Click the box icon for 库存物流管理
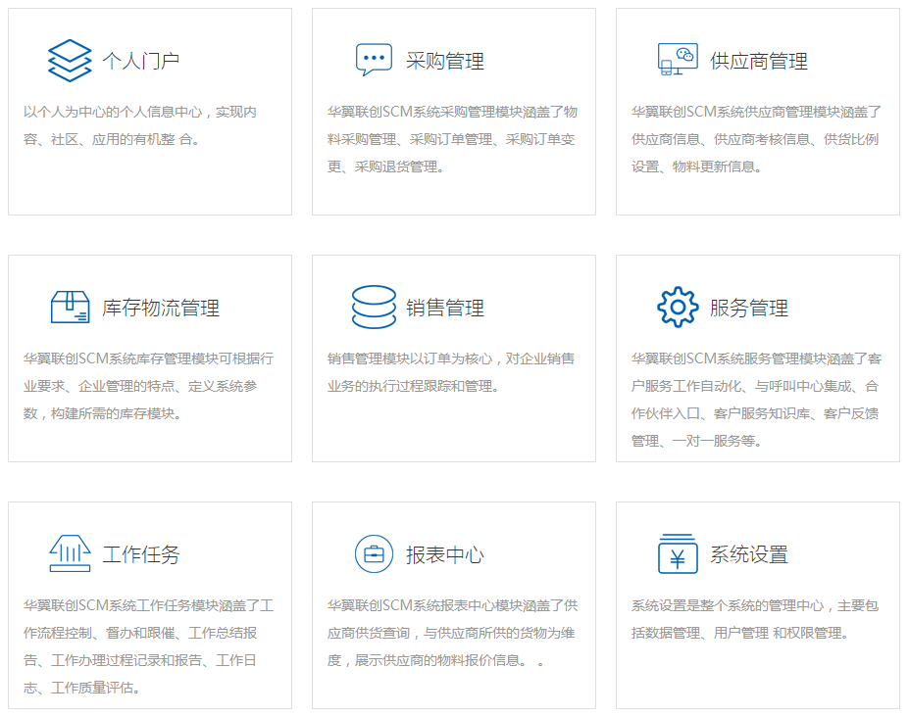 tap(70, 308)
